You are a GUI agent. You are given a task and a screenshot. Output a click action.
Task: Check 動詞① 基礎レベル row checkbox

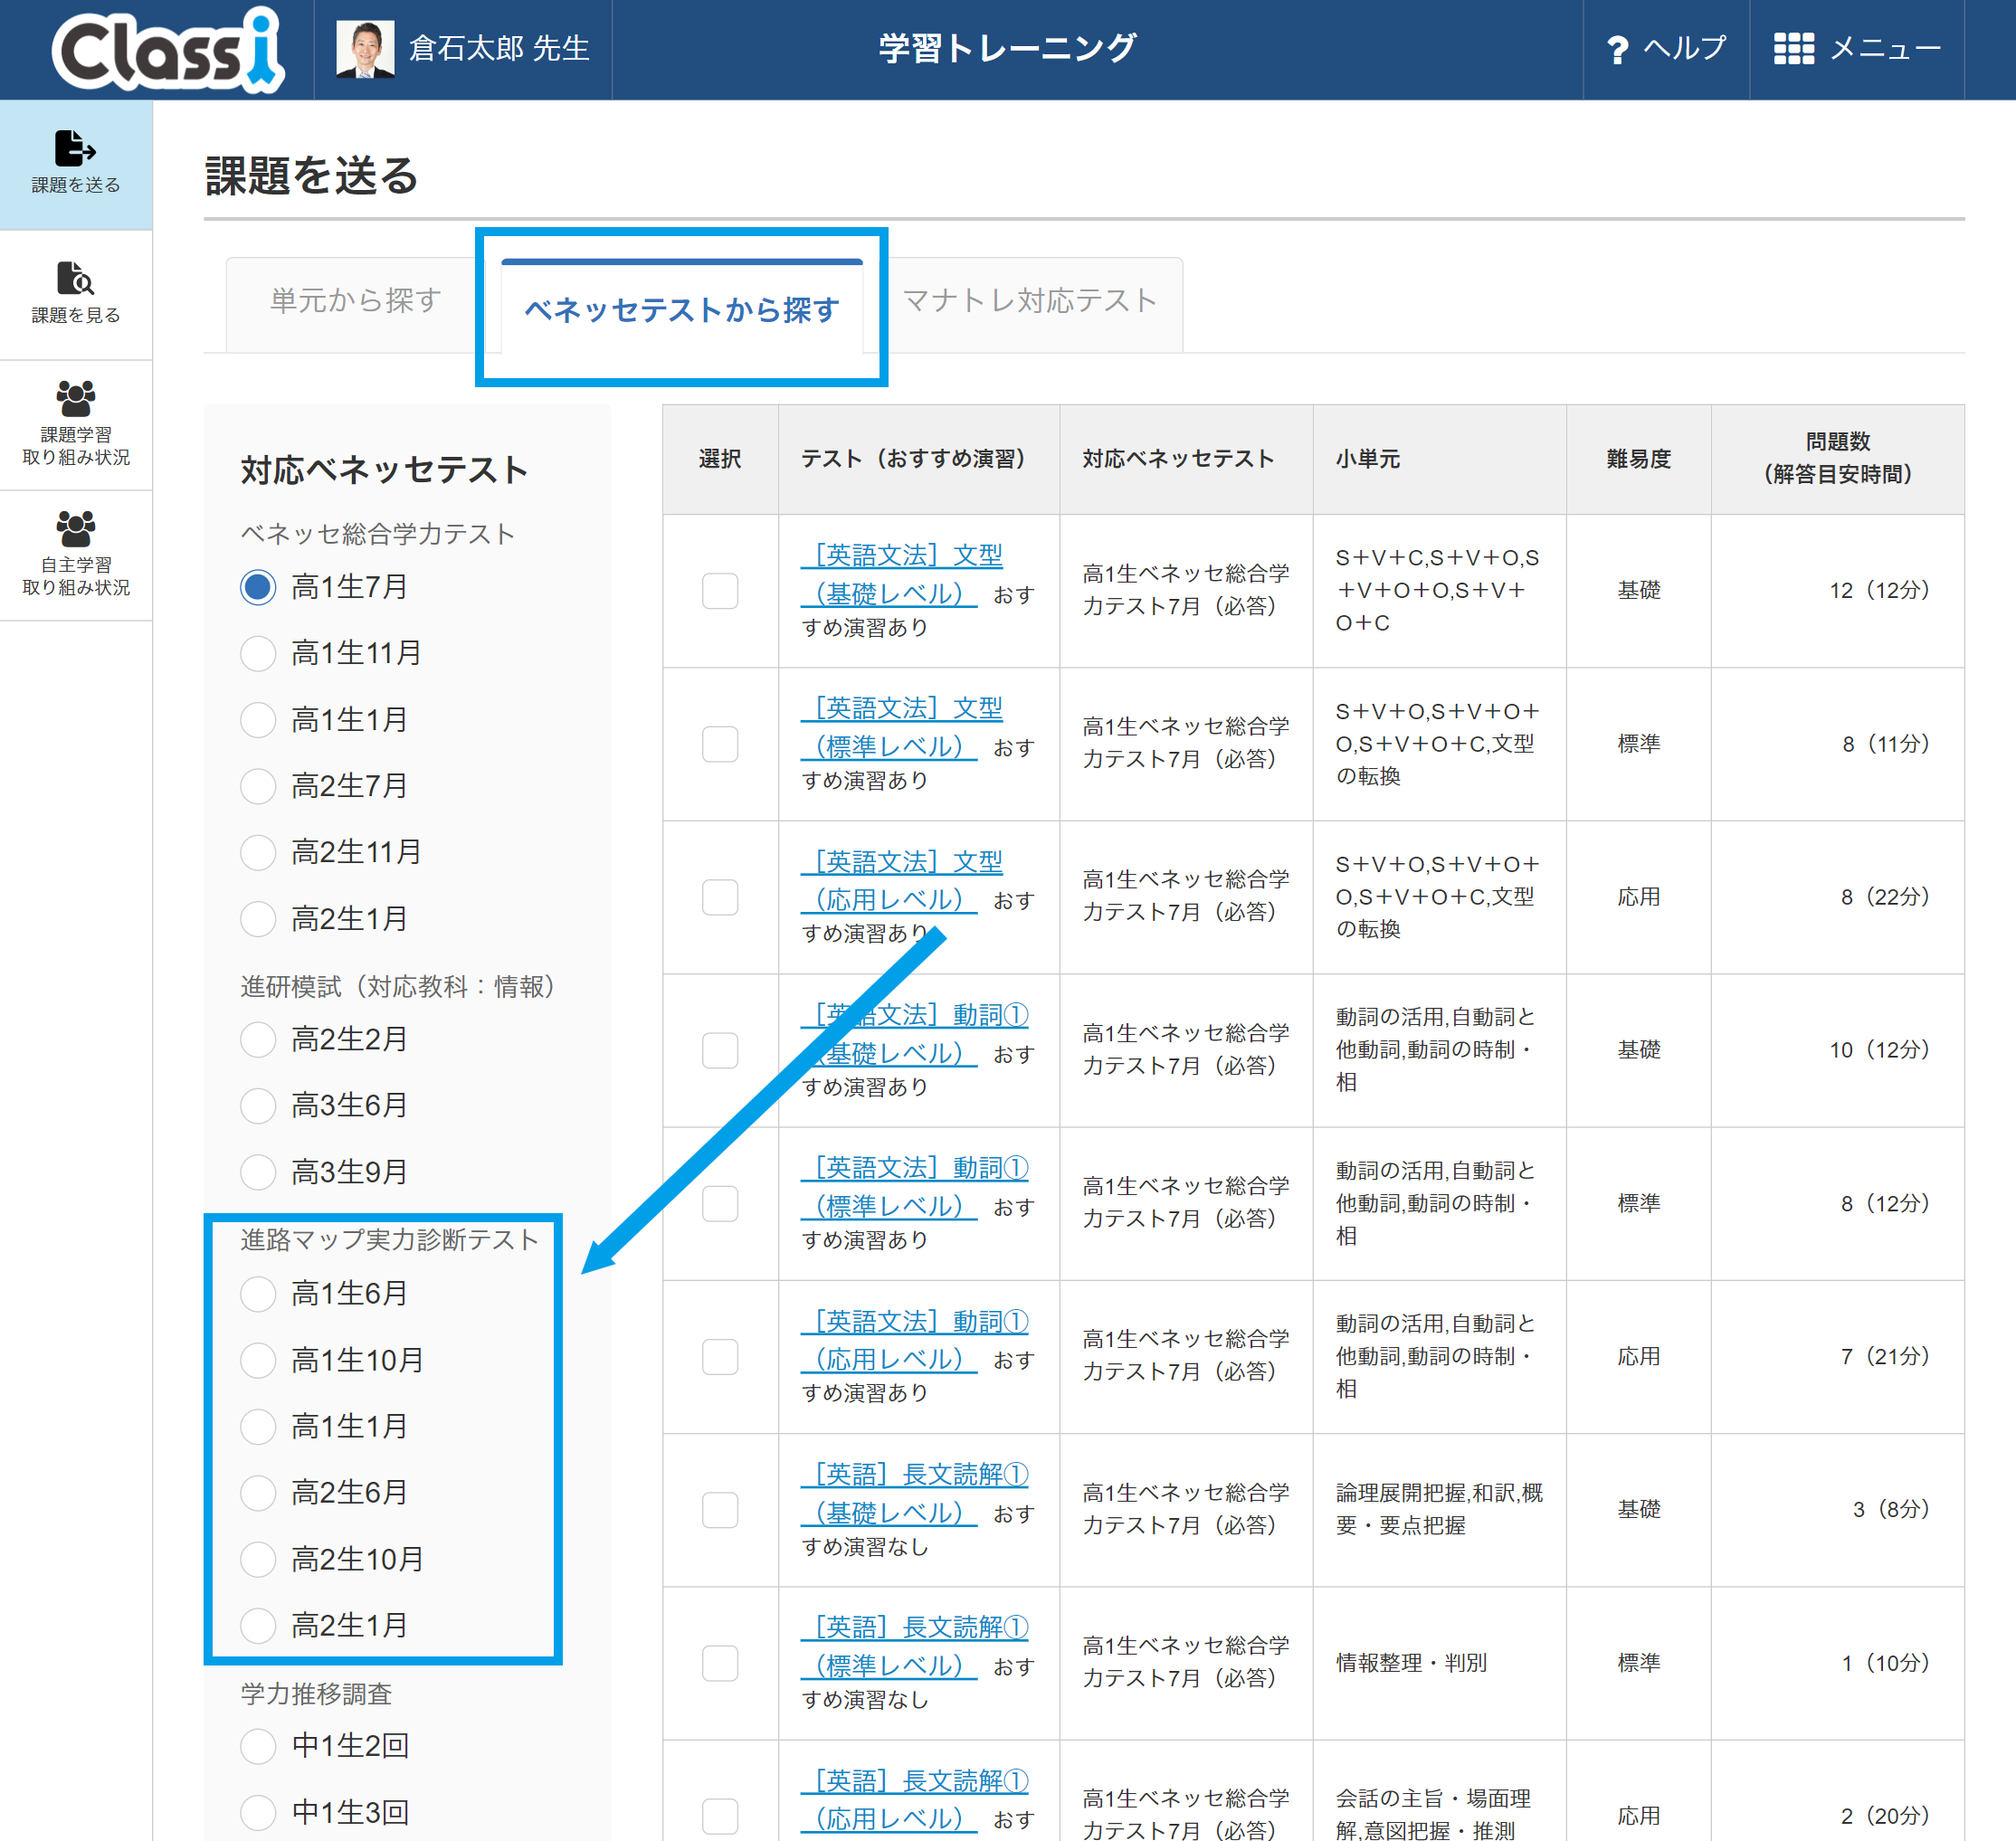[720, 1050]
